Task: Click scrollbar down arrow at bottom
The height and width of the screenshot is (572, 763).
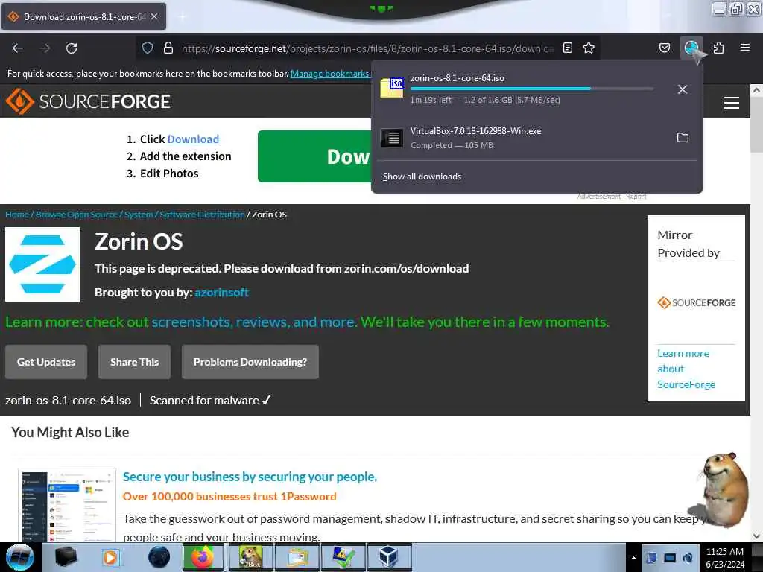Action: pos(756,536)
